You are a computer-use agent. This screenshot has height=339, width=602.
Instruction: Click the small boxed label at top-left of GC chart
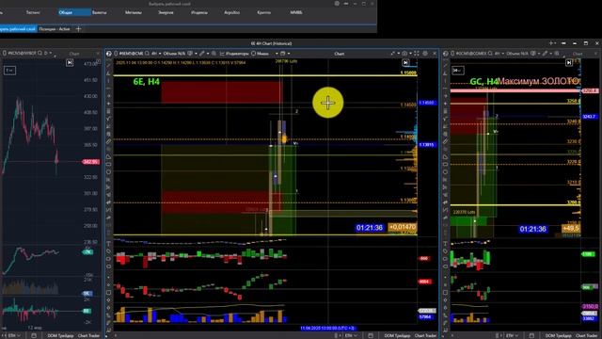click(x=458, y=71)
